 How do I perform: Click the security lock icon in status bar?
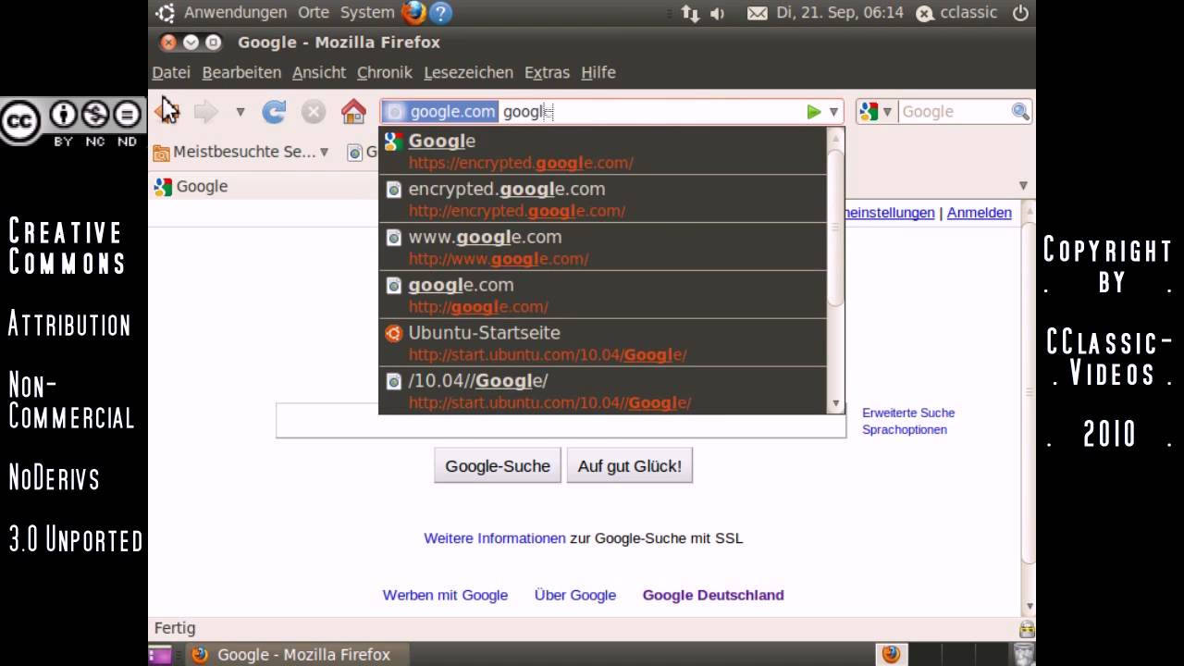pyautogui.click(x=1026, y=629)
